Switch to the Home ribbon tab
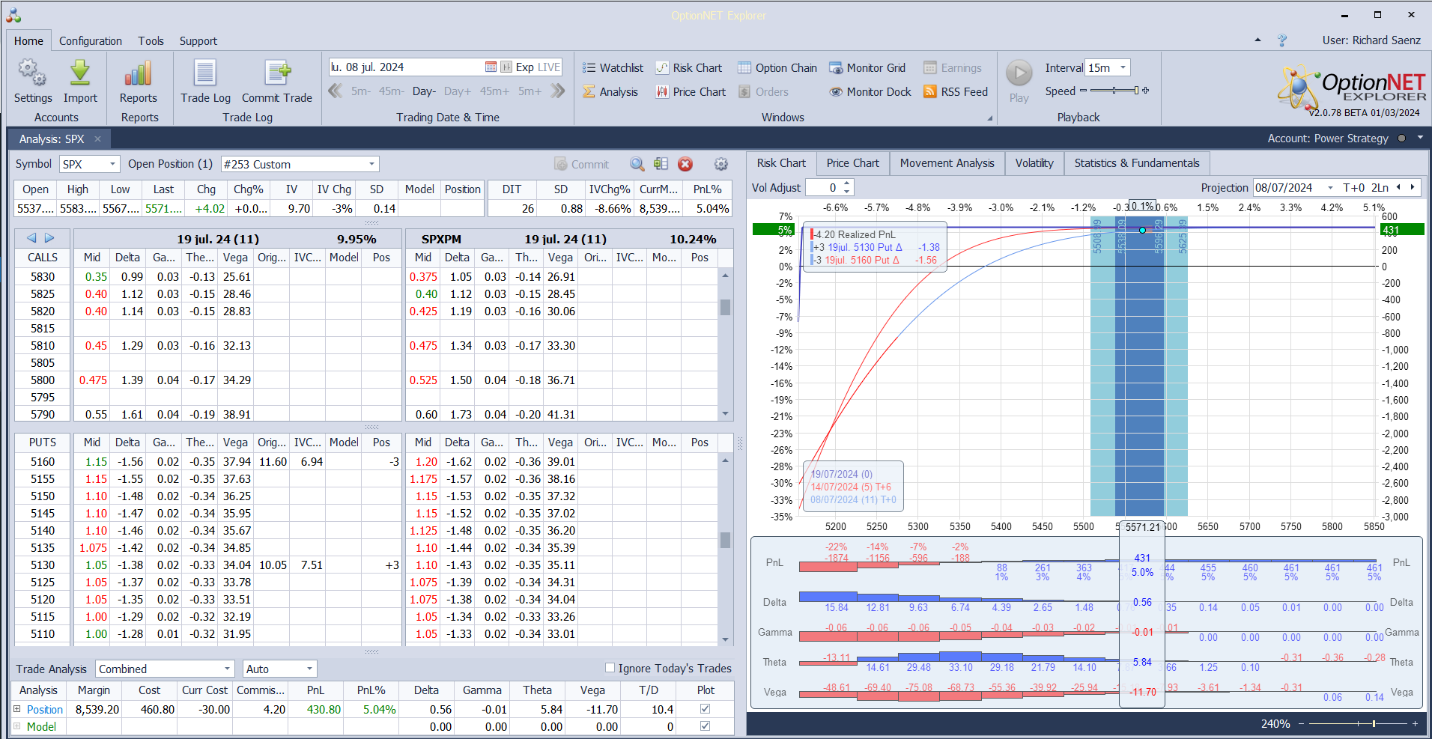Viewport: 1432px width, 739px height. click(28, 41)
